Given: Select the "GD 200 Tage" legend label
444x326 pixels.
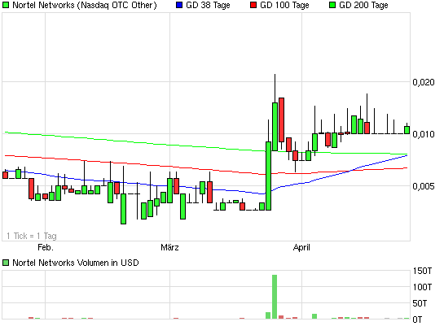Looking at the screenshot, I should point(363,5).
